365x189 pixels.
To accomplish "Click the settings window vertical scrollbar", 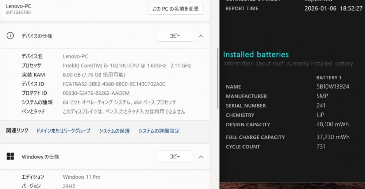I will 218,78.
